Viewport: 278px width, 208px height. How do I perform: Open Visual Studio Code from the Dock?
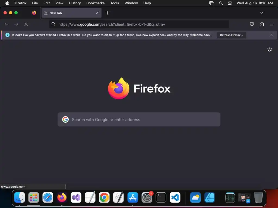[175, 197]
